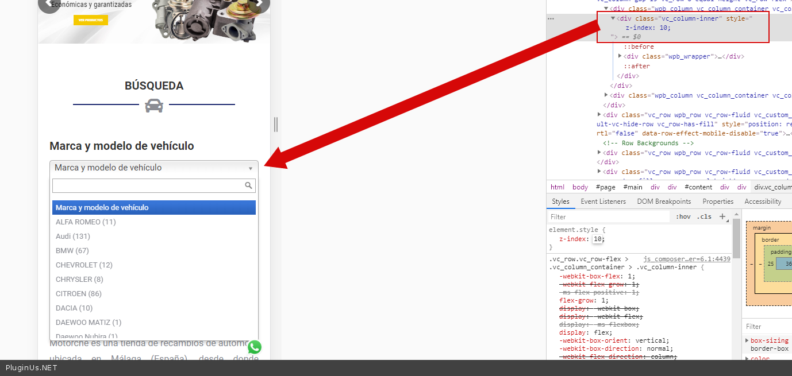
Task: Click the magnifier icon in dropdown search
Action: tap(249, 185)
